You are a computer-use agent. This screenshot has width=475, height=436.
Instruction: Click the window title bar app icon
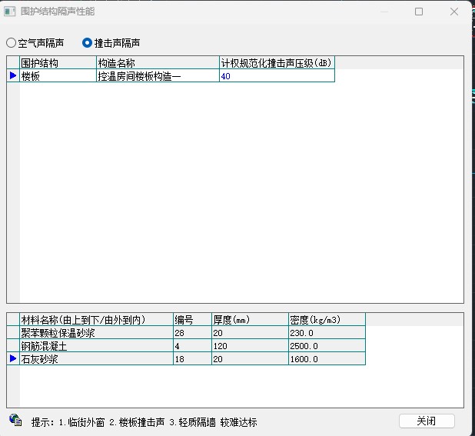[10, 12]
